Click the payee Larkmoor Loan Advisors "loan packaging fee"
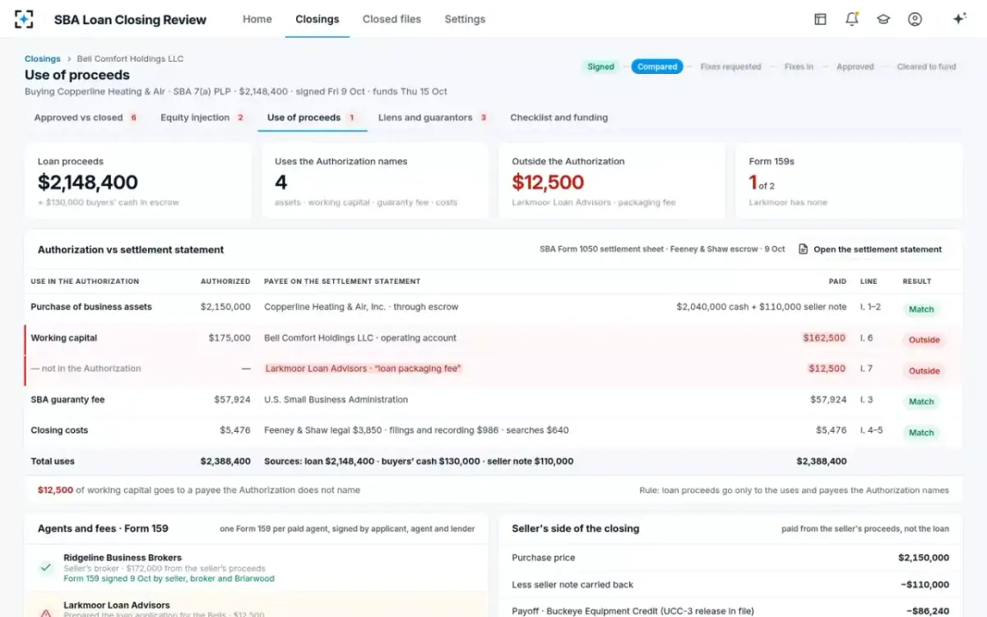 pyautogui.click(x=363, y=369)
